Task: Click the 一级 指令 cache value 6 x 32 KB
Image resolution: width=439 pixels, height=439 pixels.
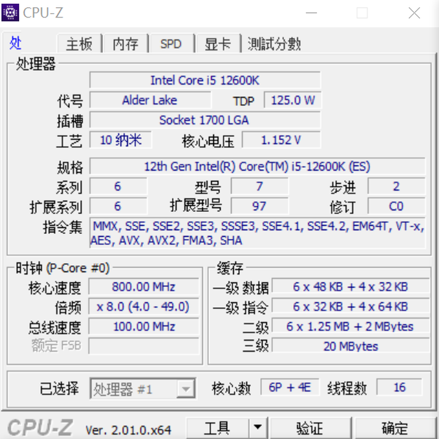Action: tap(351, 307)
